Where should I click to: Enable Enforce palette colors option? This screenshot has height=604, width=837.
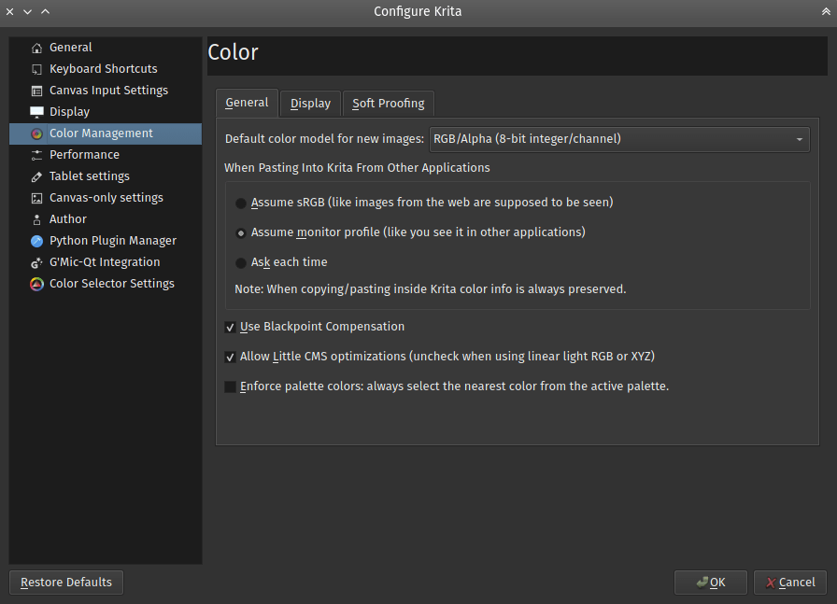[230, 386]
